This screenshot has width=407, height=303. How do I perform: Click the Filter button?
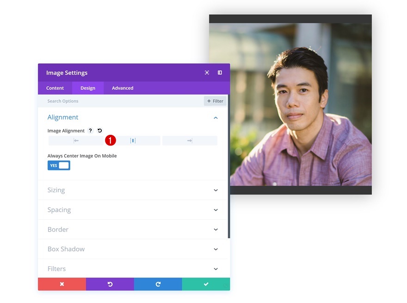[215, 101]
